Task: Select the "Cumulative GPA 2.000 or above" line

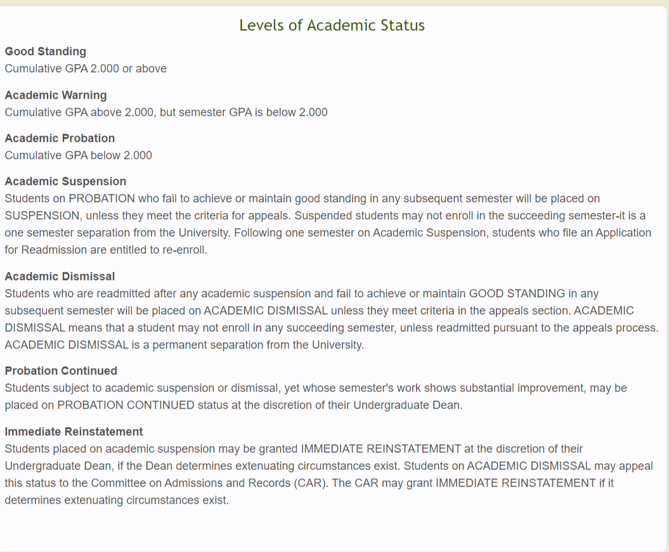Action: tap(86, 68)
